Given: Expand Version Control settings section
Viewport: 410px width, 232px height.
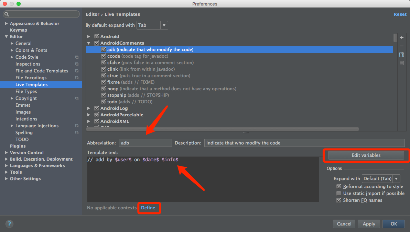Looking at the screenshot, I should (x=6, y=153).
